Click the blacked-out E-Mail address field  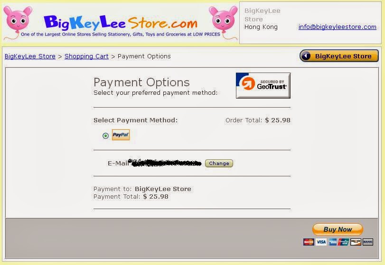pyautogui.click(x=165, y=163)
